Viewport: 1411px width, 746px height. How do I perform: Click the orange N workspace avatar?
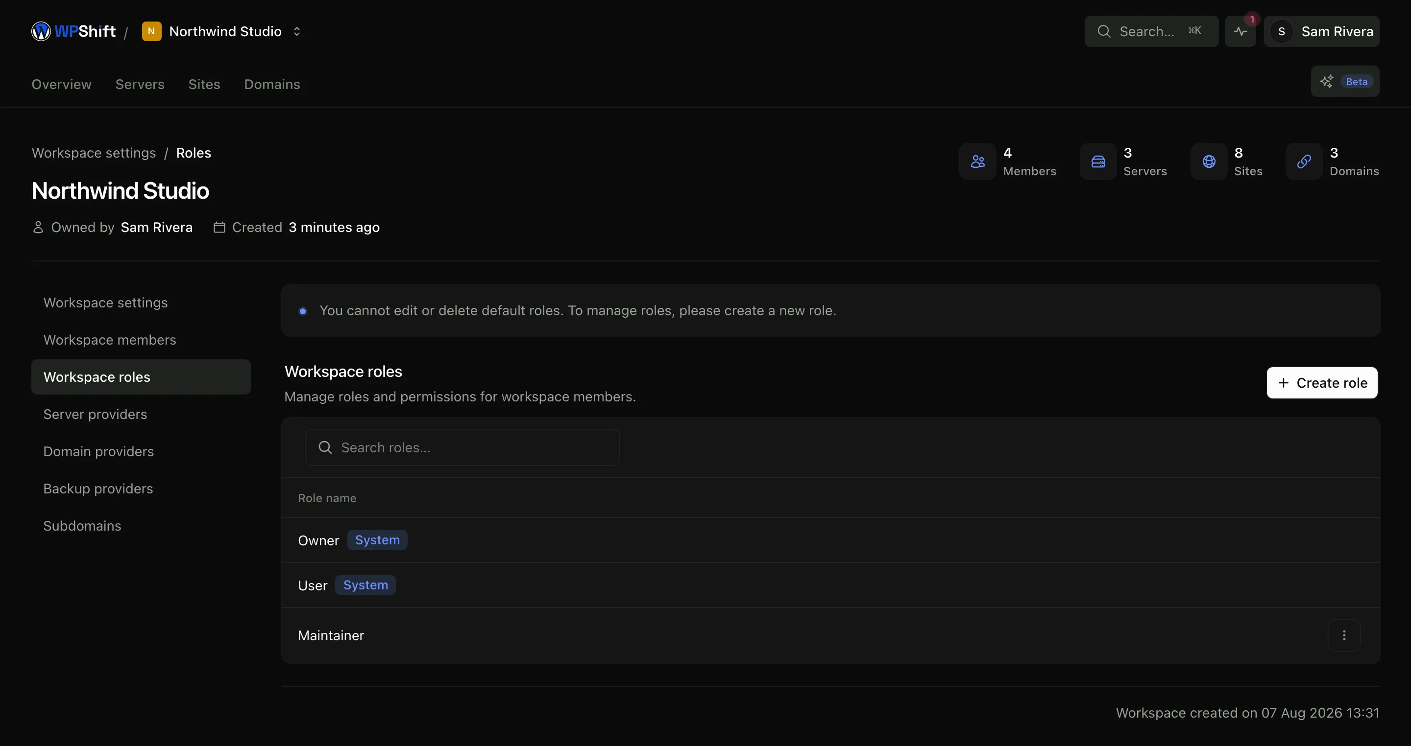(x=151, y=31)
